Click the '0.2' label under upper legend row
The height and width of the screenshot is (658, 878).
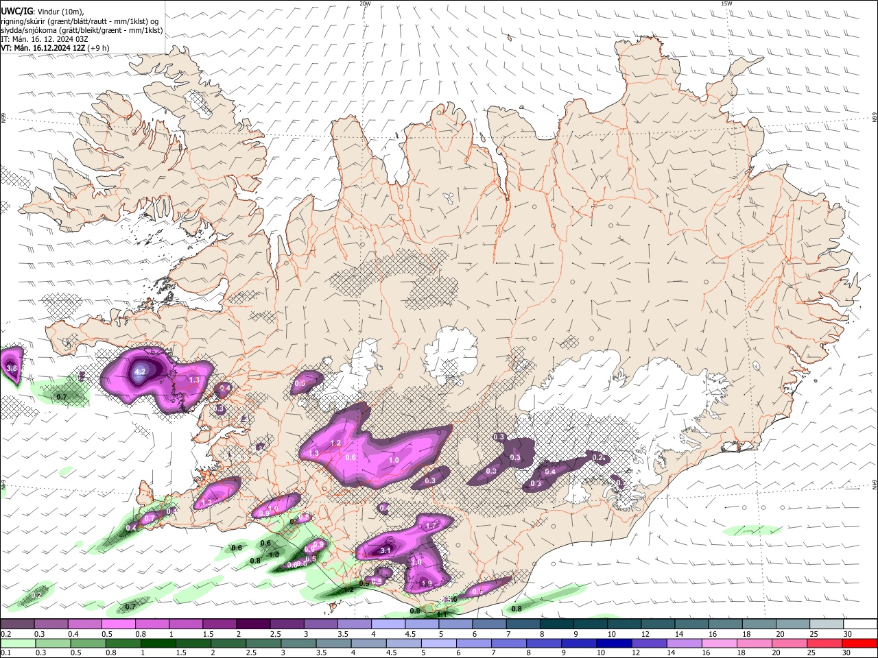[5, 634]
